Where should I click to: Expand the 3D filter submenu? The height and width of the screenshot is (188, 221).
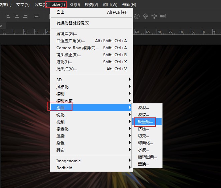point(91,80)
